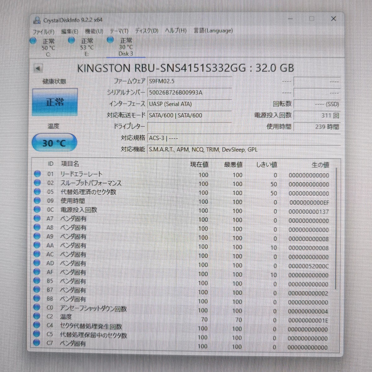Click the 最悪値 column header
Screen dimensions: 372x372
233,165
